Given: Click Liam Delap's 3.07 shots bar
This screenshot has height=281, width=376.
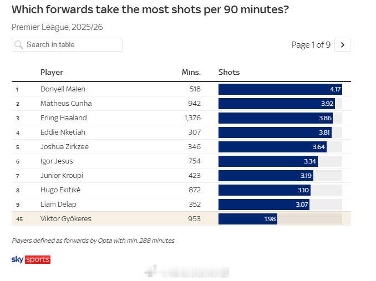Looking at the screenshot, I should point(263,205).
